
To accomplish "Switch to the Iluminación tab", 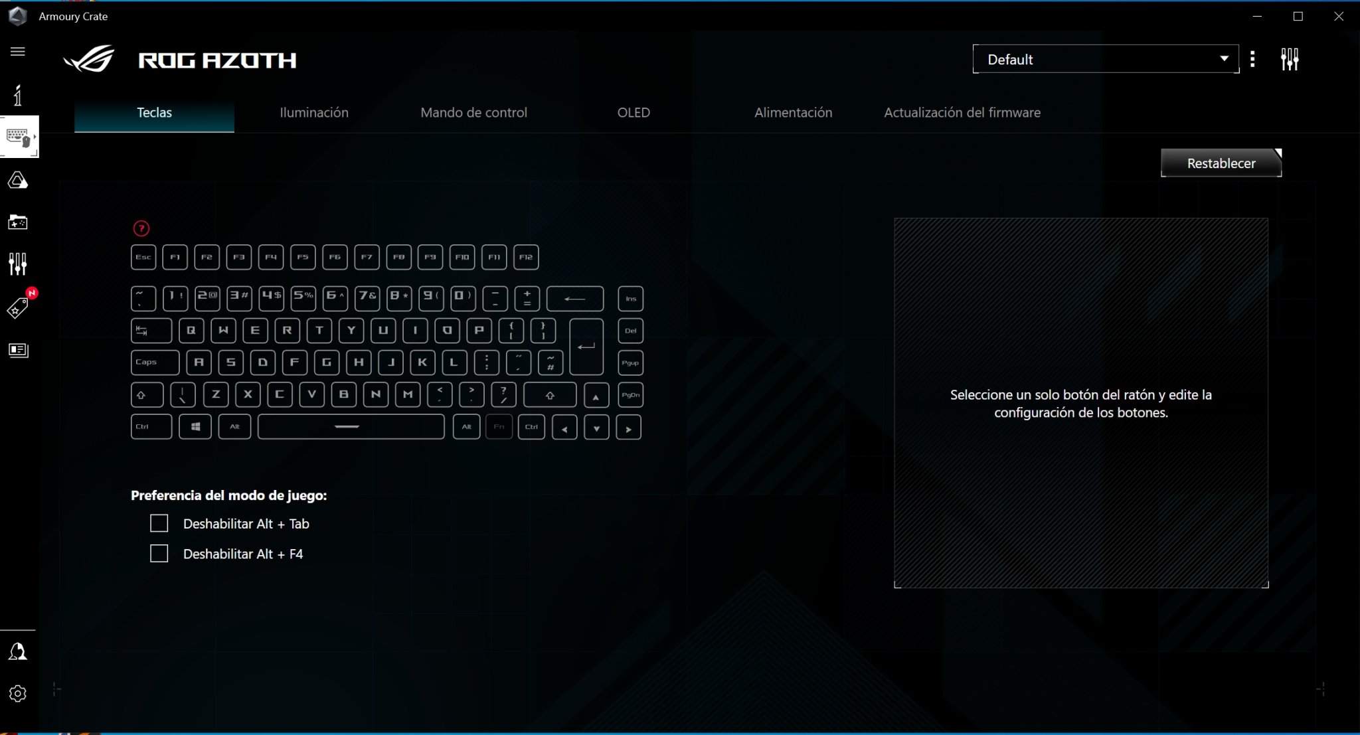I will click(x=314, y=113).
